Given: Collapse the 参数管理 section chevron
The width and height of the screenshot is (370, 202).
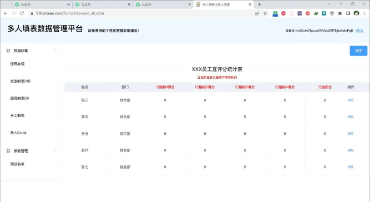Looking at the screenshot, I should point(55,150).
